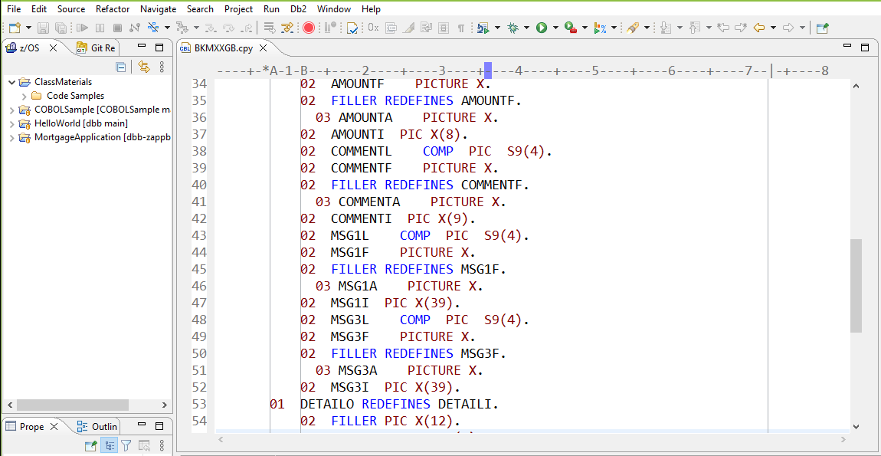Click the Next Annotation icon
This screenshot has width=881, height=456.
[x=666, y=28]
